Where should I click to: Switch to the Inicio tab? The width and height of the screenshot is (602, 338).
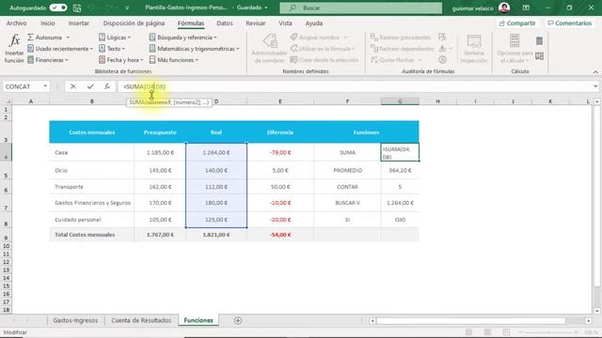[48, 23]
